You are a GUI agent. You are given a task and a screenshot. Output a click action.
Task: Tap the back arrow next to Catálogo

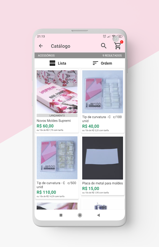tap(41, 46)
